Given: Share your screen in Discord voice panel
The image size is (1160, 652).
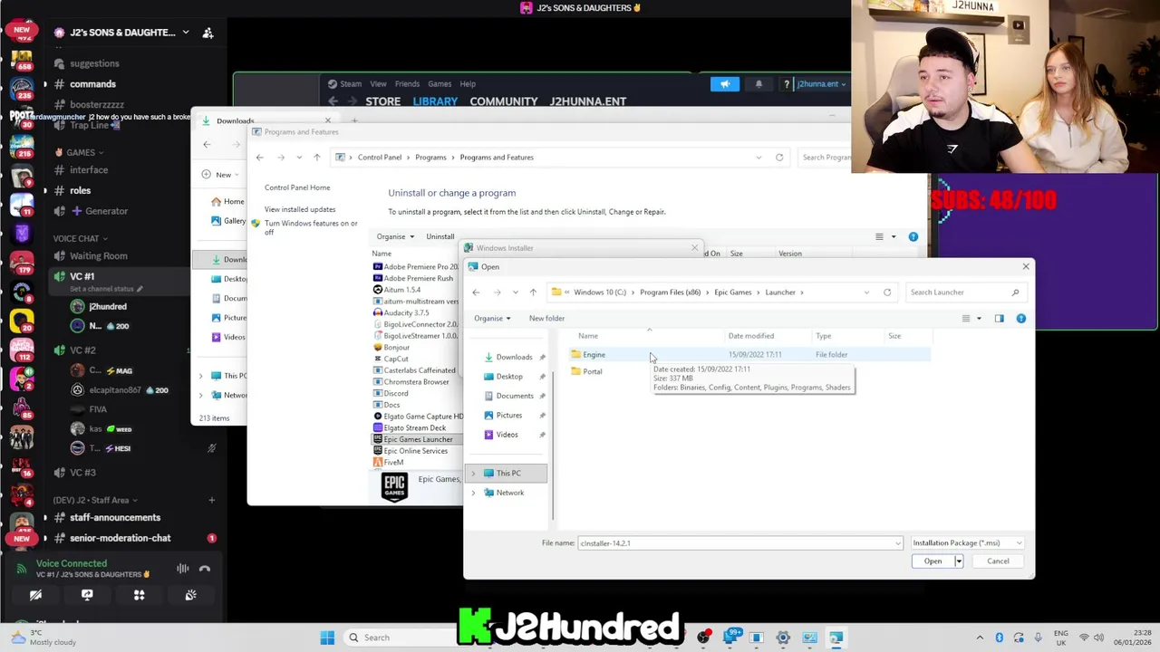Looking at the screenshot, I should point(87,595).
